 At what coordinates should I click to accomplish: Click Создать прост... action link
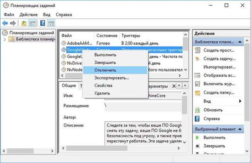pyautogui.click(x=219, y=50)
